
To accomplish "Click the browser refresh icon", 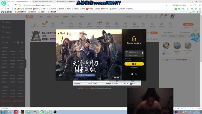I will [16, 5].
